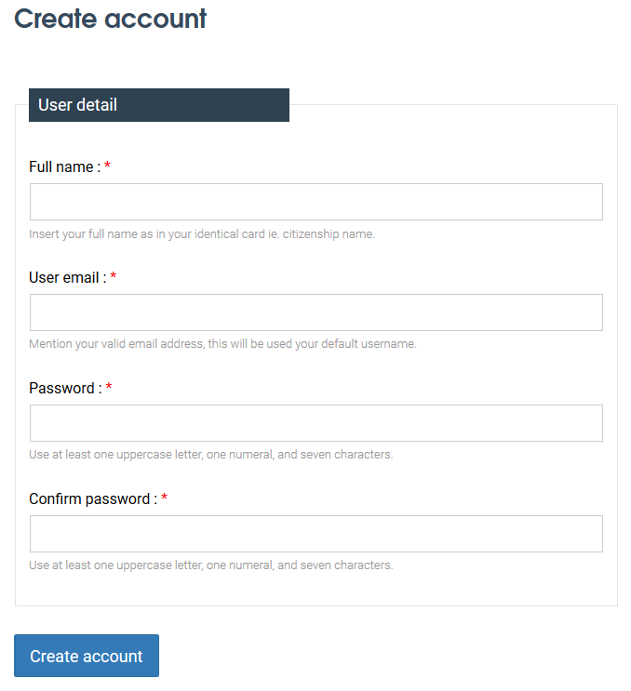
Task: Click the Create account page heading
Action: pos(110,19)
